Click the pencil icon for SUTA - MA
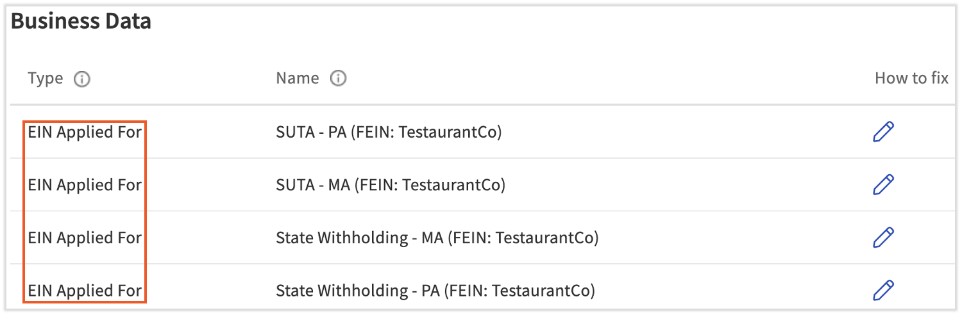Viewport: 962px width, 315px height. point(883,185)
